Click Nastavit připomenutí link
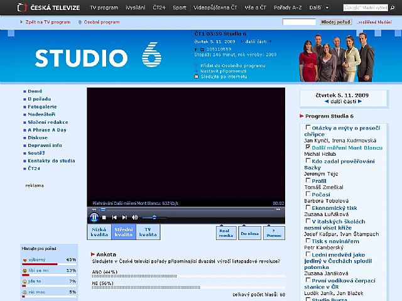Image resolution: width=402 pixels, height=301 pixels. coord(224,71)
